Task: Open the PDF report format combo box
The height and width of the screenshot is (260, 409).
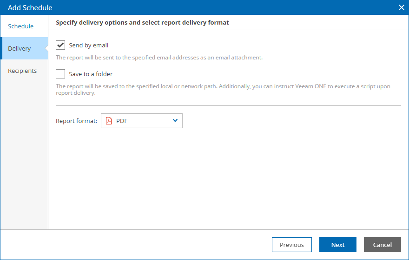Action: 141,121
